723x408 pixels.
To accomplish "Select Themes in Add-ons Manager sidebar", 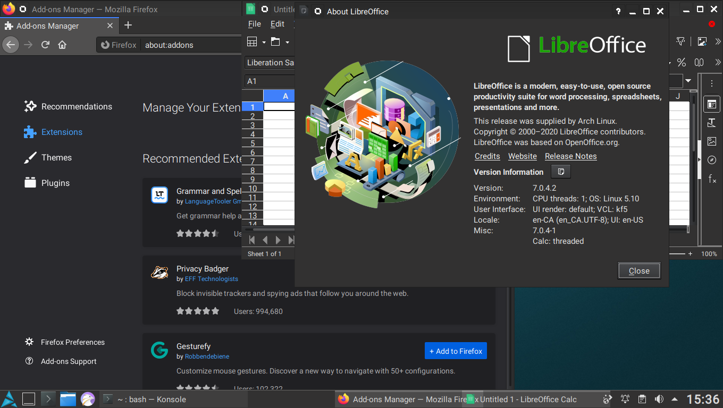I will pyautogui.click(x=48, y=157).
